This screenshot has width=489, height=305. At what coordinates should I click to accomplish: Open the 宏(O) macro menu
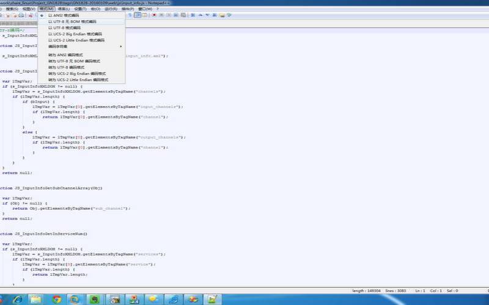tap(95, 9)
